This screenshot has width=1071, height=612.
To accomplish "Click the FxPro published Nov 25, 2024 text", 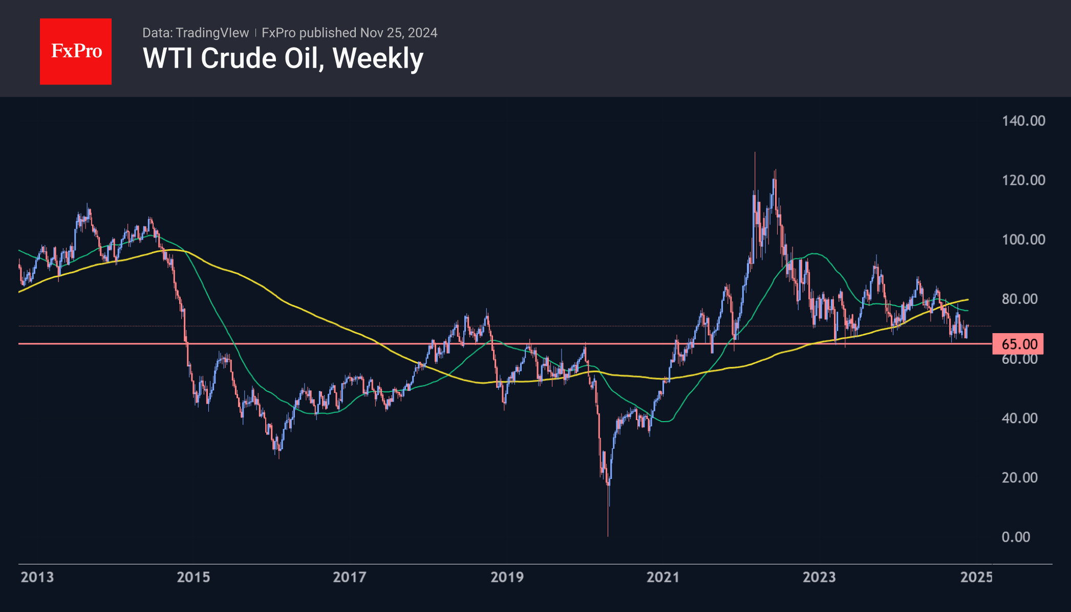I will (350, 33).
